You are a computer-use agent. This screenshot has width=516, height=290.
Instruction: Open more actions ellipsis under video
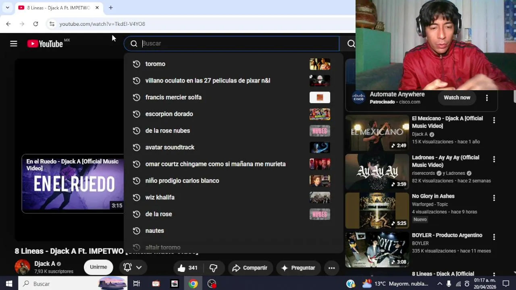[331, 268]
